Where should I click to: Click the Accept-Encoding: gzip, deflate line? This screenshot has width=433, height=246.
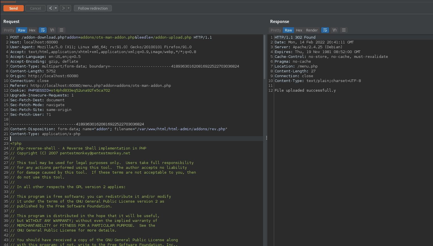coord(44,61)
